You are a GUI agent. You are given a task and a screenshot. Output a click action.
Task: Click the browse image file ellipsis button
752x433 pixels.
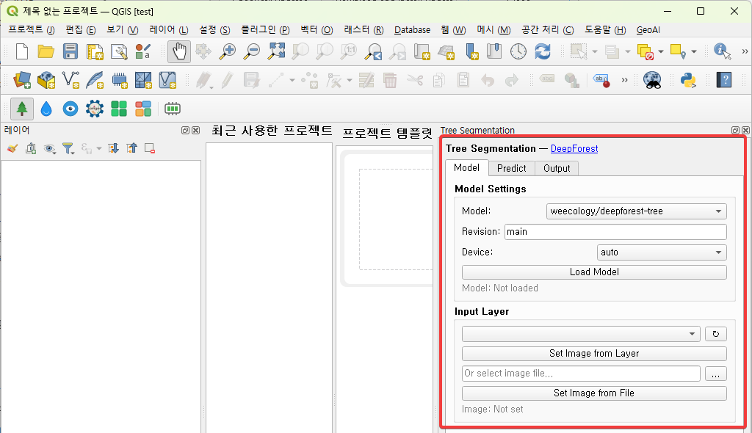click(716, 374)
